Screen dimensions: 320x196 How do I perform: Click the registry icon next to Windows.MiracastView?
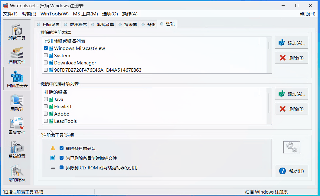51,48
